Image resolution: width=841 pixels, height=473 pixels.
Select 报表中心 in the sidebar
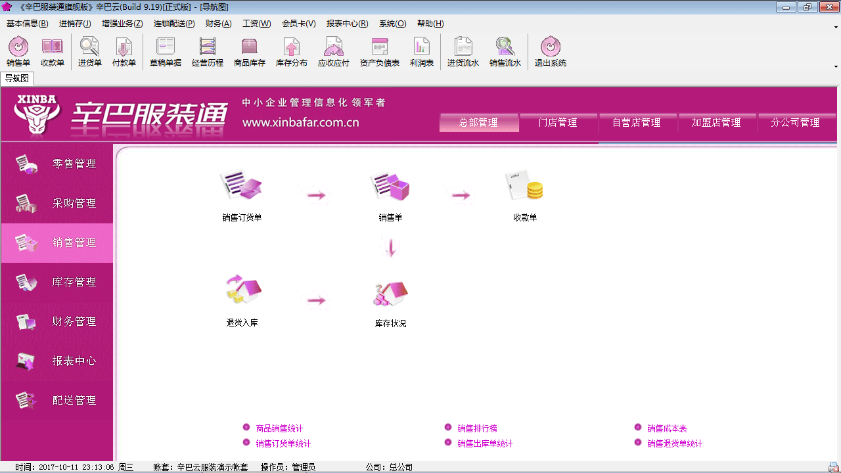coord(57,361)
